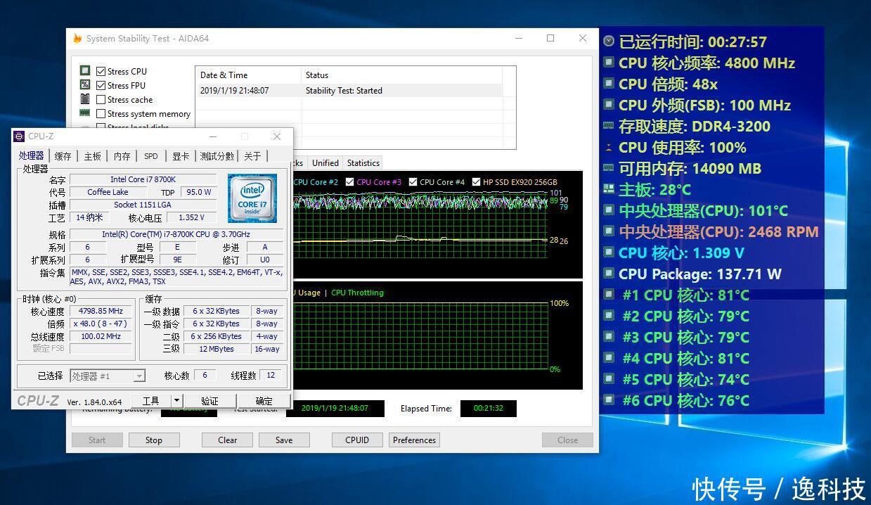Click the cache chip icon beside Stress cache

(x=85, y=99)
